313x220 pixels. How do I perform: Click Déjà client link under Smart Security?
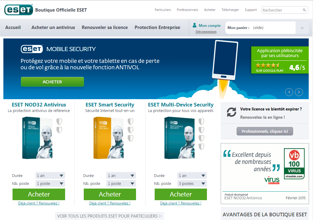(110, 203)
